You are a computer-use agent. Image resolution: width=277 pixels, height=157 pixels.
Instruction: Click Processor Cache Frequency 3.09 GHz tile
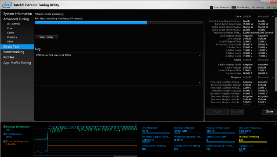click(x=156, y=139)
